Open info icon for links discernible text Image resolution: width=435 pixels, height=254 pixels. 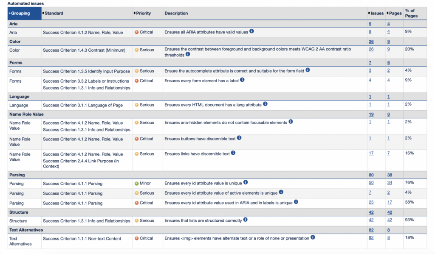pos(233,153)
